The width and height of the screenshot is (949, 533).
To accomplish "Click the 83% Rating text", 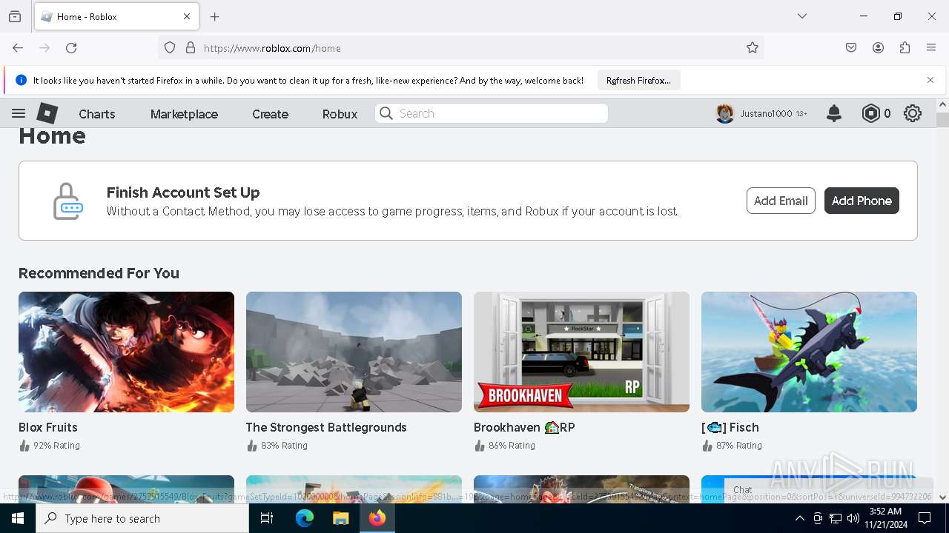I will [x=284, y=446].
